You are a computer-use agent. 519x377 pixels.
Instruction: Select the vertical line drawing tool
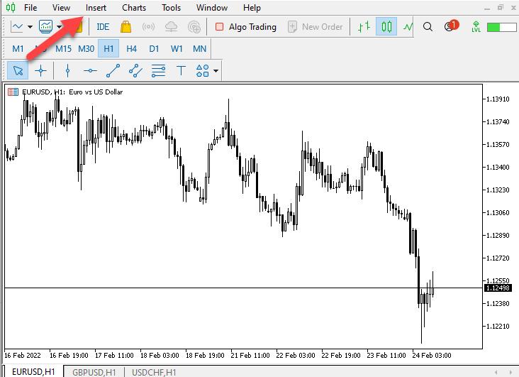67,70
